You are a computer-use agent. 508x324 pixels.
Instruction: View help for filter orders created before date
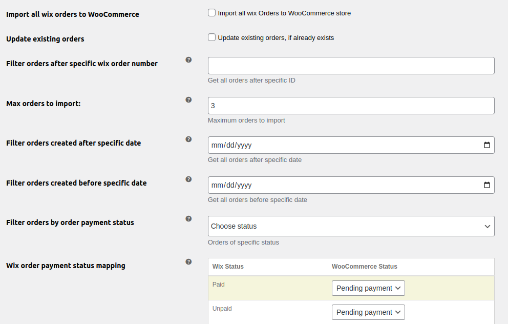pyautogui.click(x=188, y=179)
